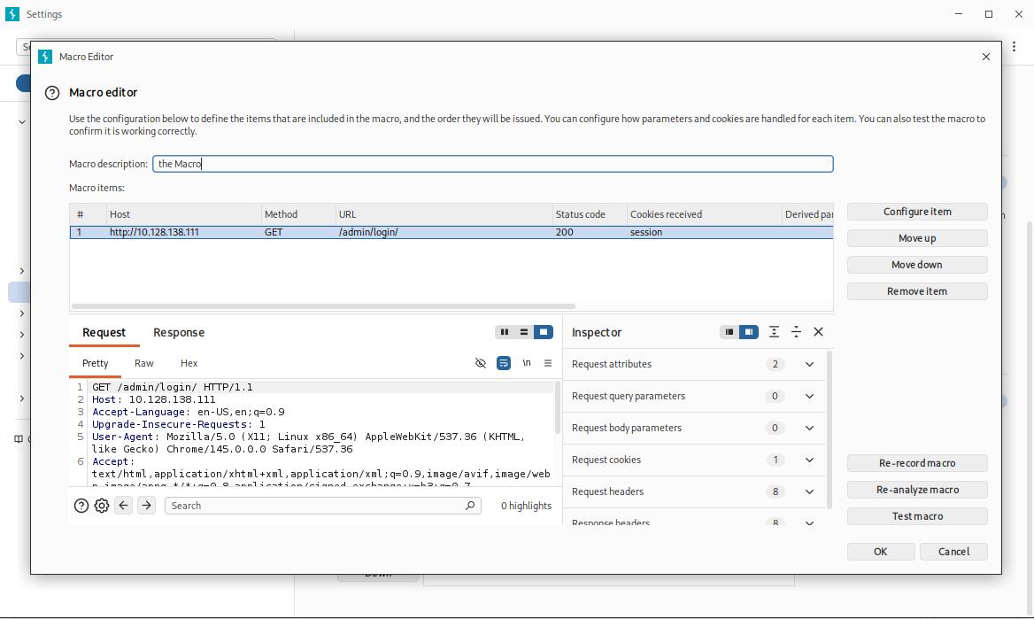Image resolution: width=1034 pixels, height=619 pixels.
Task: Open search settings gear icon
Action: point(102,506)
